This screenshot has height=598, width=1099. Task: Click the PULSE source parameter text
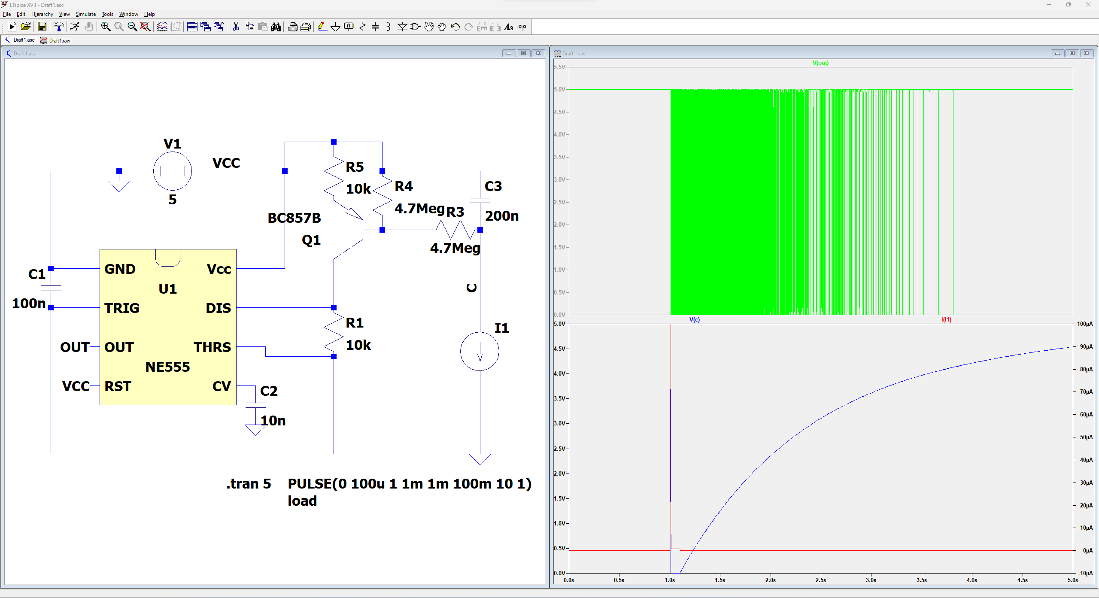pos(410,484)
